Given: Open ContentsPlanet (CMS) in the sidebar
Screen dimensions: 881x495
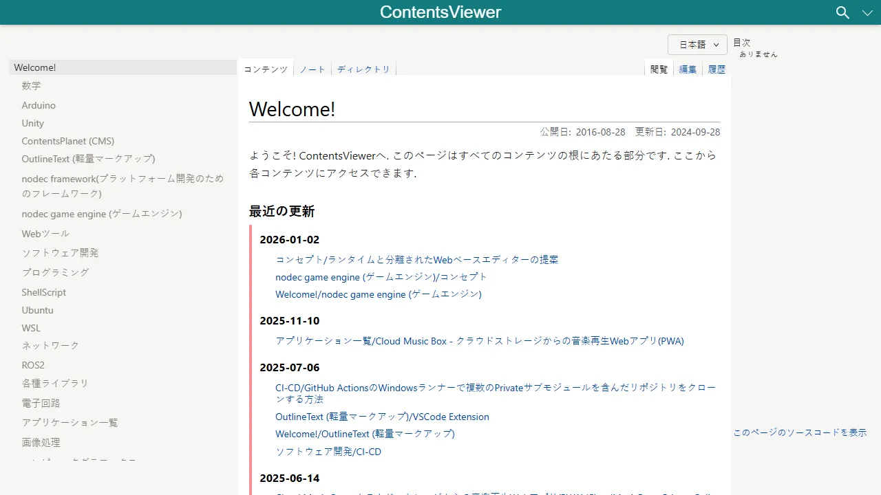Looking at the screenshot, I should pyautogui.click(x=67, y=141).
